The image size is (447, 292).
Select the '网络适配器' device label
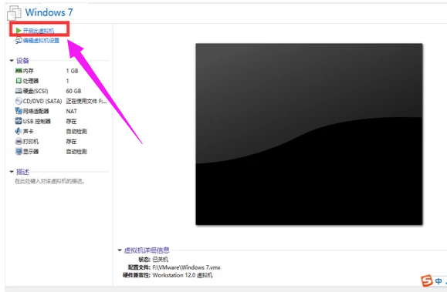(x=36, y=111)
